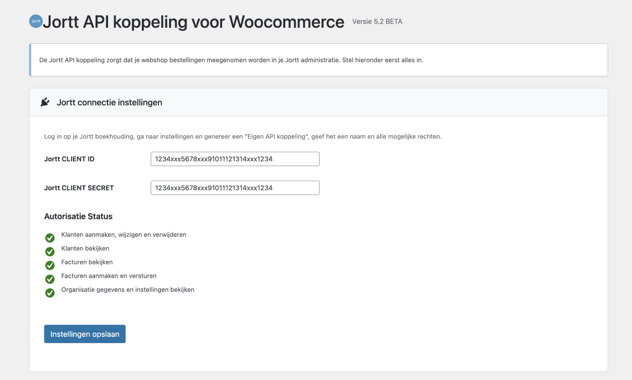Click the Autorisatie Status heading
The image size is (632, 380).
click(78, 217)
